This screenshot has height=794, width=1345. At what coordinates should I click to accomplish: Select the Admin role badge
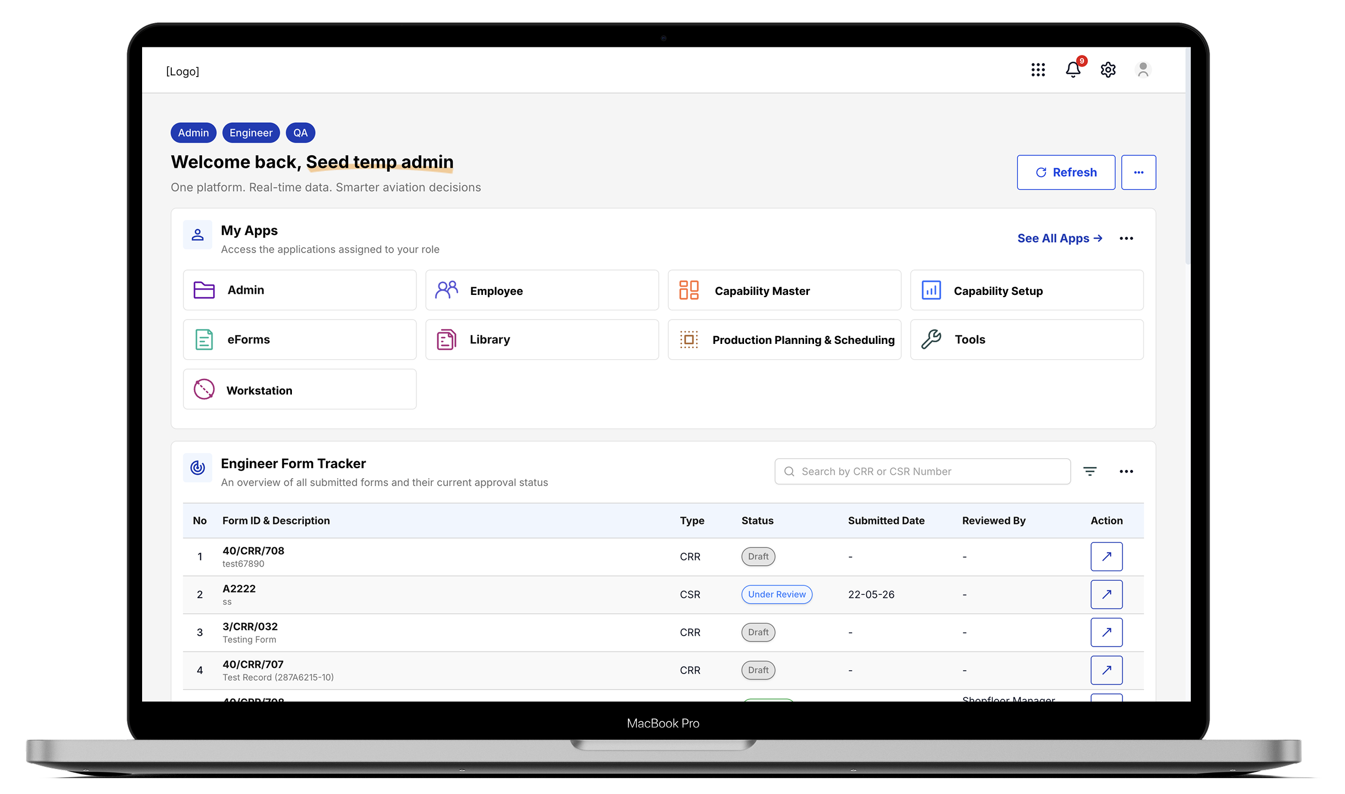point(193,133)
